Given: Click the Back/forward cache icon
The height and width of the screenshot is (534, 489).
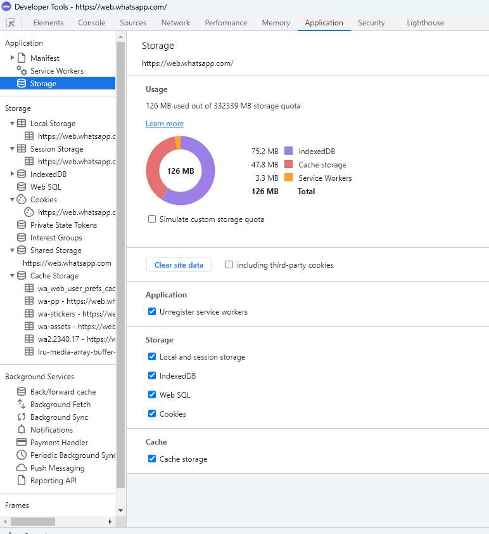Looking at the screenshot, I should pyautogui.click(x=22, y=392).
